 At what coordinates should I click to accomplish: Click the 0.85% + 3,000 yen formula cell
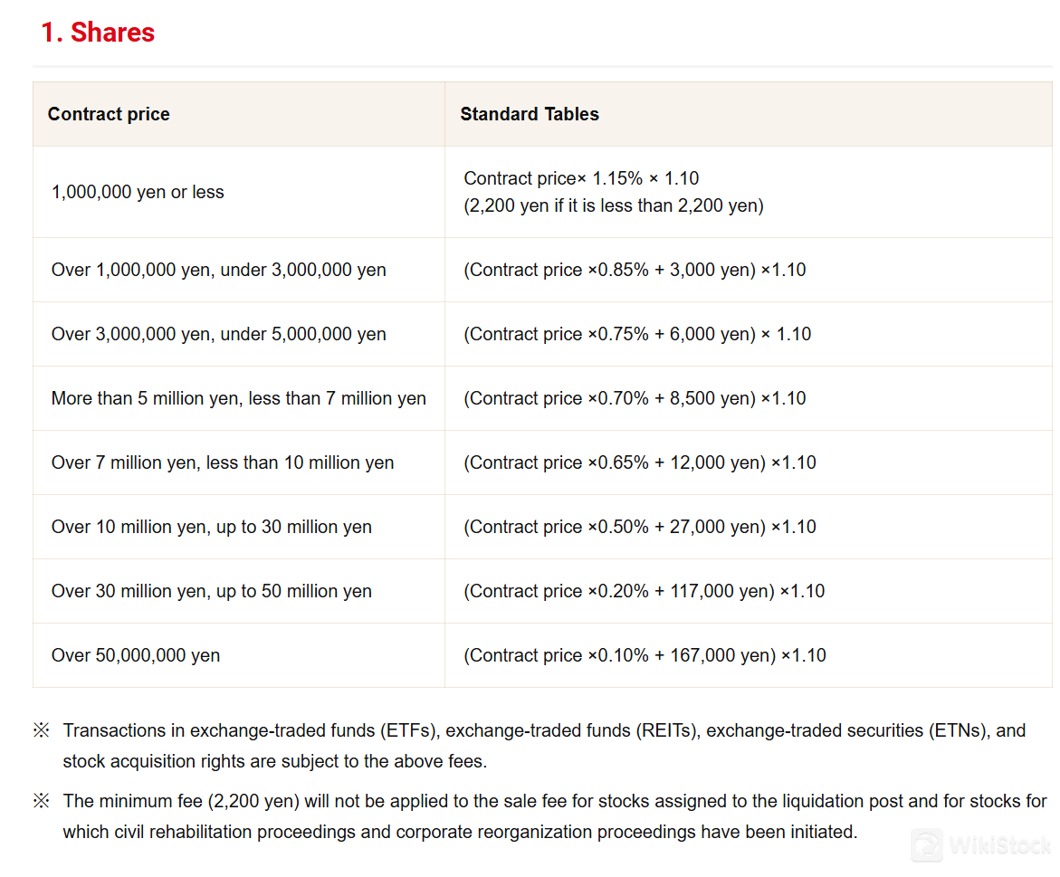(x=635, y=270)
